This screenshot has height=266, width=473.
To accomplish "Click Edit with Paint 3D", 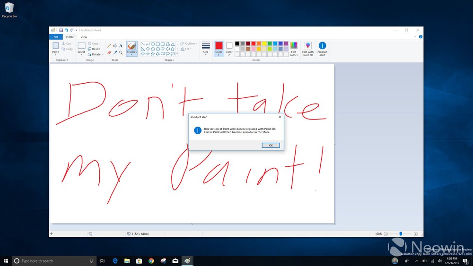I will pyautogui.click(x=308, y=49).
